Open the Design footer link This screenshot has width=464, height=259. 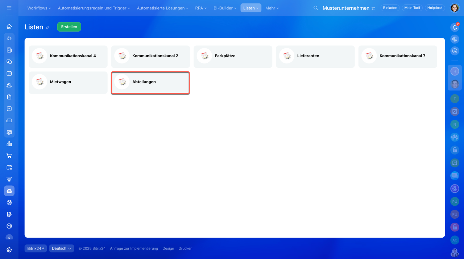pyautogui.click(x=168, y=248)
